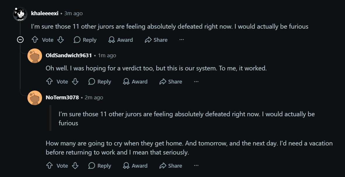Reply to NoTerm3078's comment

pos(100,166)
